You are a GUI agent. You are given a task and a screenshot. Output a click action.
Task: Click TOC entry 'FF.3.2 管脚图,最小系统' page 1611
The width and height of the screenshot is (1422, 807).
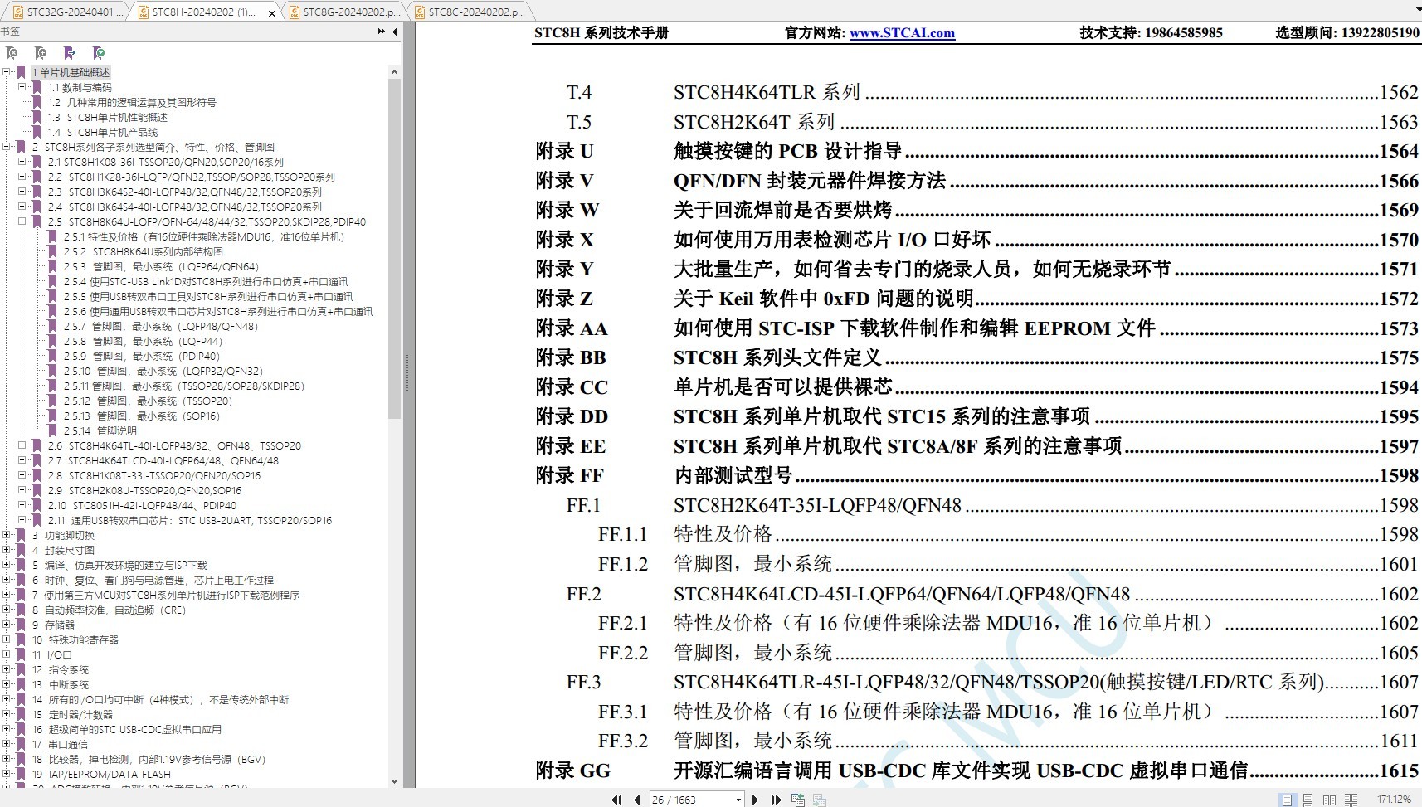click(x=1008, y=741)
